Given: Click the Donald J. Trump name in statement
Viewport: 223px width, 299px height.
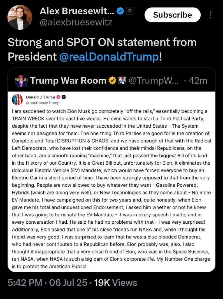Looking at the screenshot, I should [41, 97].
